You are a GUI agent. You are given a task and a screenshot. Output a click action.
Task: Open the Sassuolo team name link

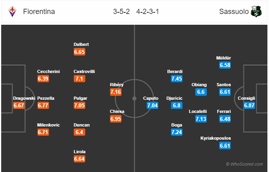[234, 12]
